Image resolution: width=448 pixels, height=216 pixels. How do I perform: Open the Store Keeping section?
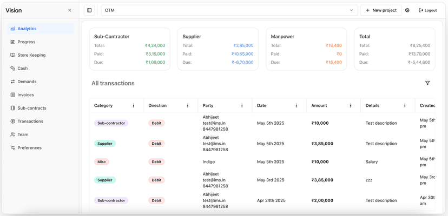click(x=41, y=55)
